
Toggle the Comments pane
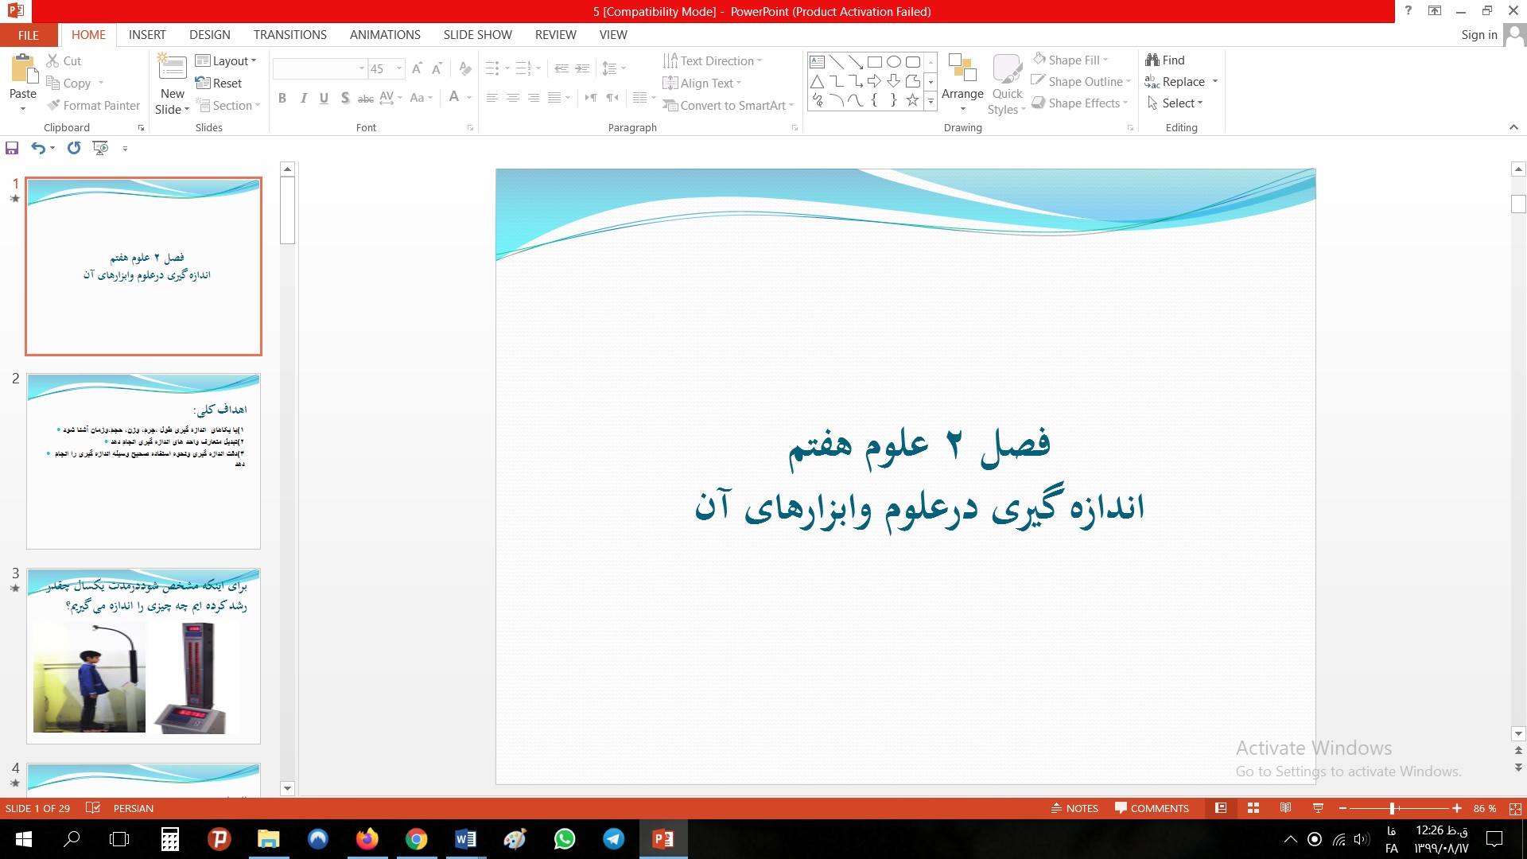click(x=1152, y=808)
